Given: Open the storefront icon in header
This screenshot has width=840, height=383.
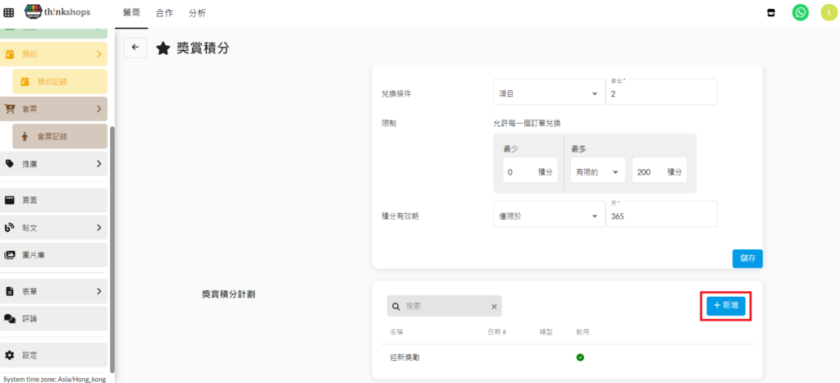Looking at the screenshot, I should coord(770,13).
